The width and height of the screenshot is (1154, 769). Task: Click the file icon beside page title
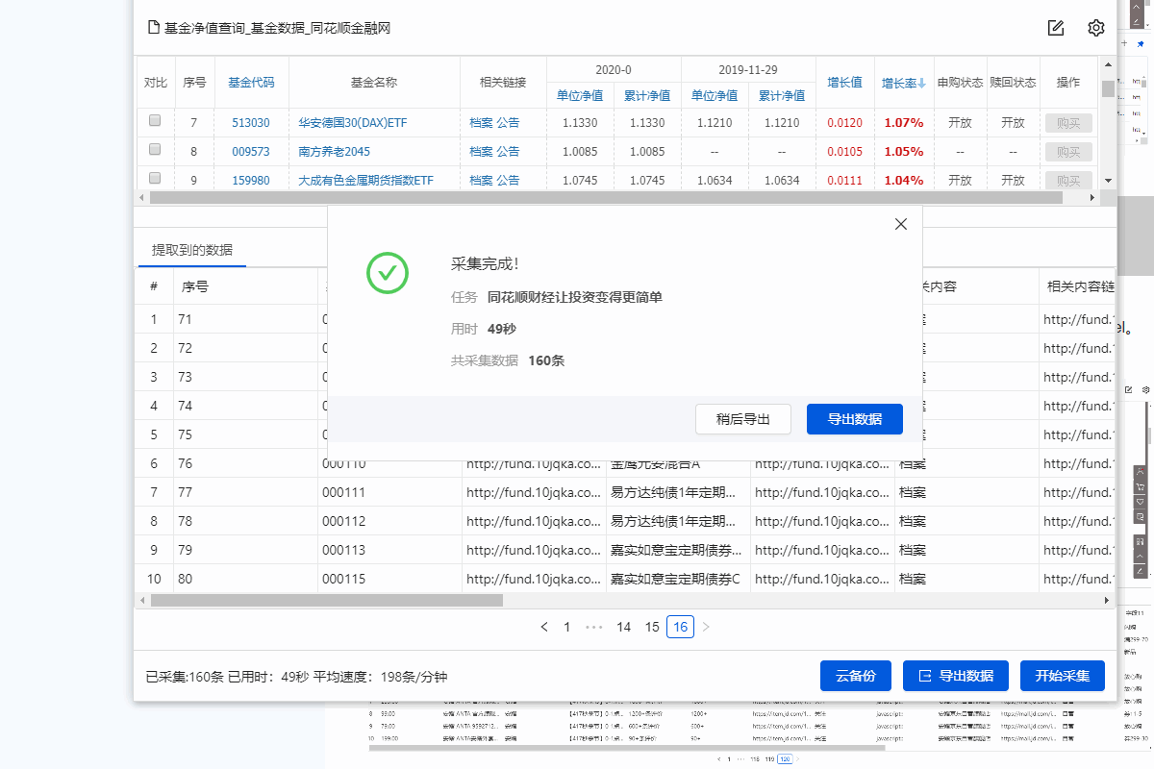(152, 28)
